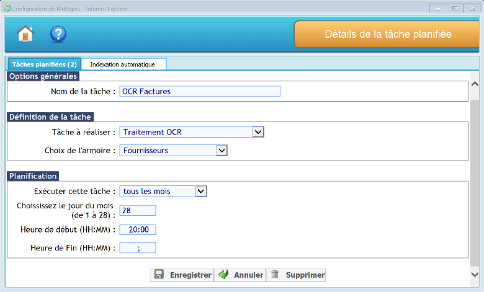
Task: Click the trash can delete icon
Action: click(275, 275)
